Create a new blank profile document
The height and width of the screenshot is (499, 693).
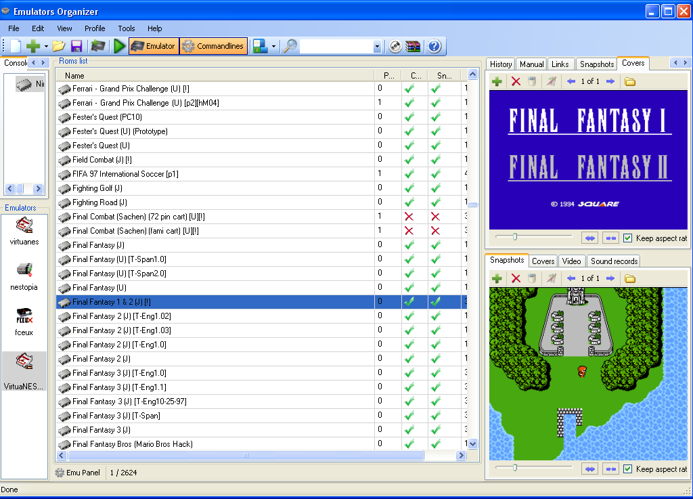coord(16,46)
